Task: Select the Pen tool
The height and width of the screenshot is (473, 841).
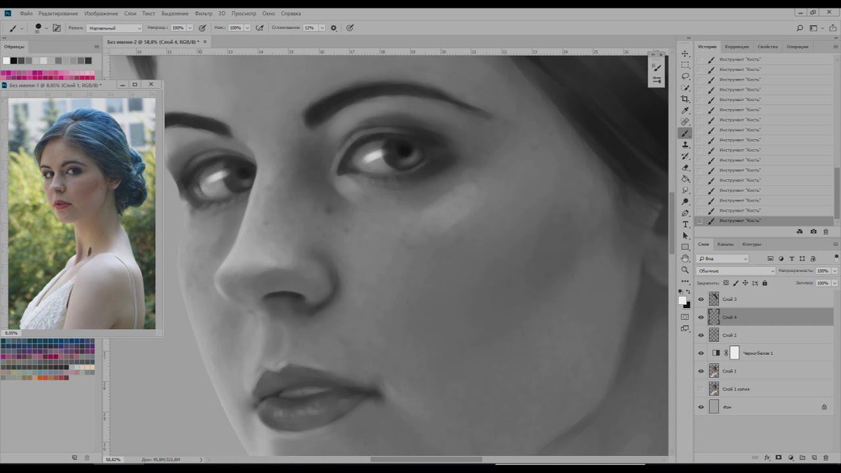Action: click(685, 213)
